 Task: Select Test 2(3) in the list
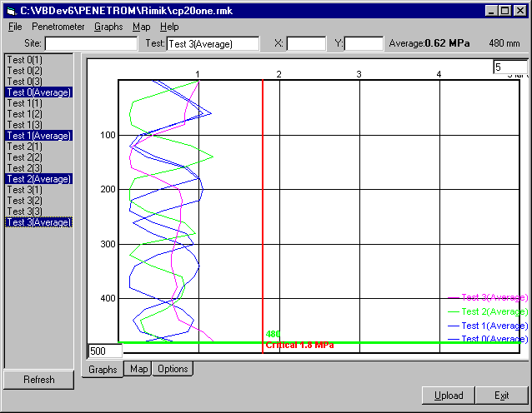38,168
